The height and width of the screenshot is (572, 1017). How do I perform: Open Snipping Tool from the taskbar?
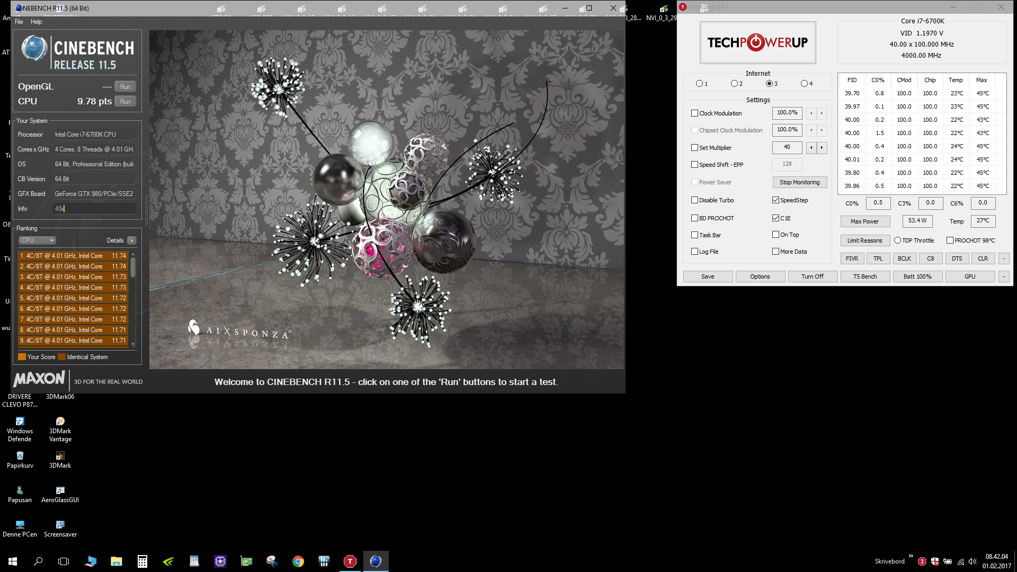272,561
